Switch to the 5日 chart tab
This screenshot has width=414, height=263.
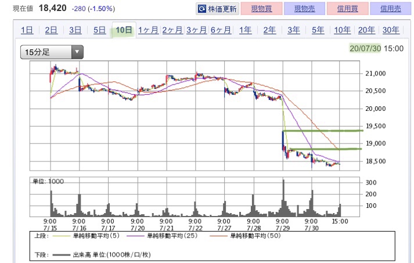(99, 30)
